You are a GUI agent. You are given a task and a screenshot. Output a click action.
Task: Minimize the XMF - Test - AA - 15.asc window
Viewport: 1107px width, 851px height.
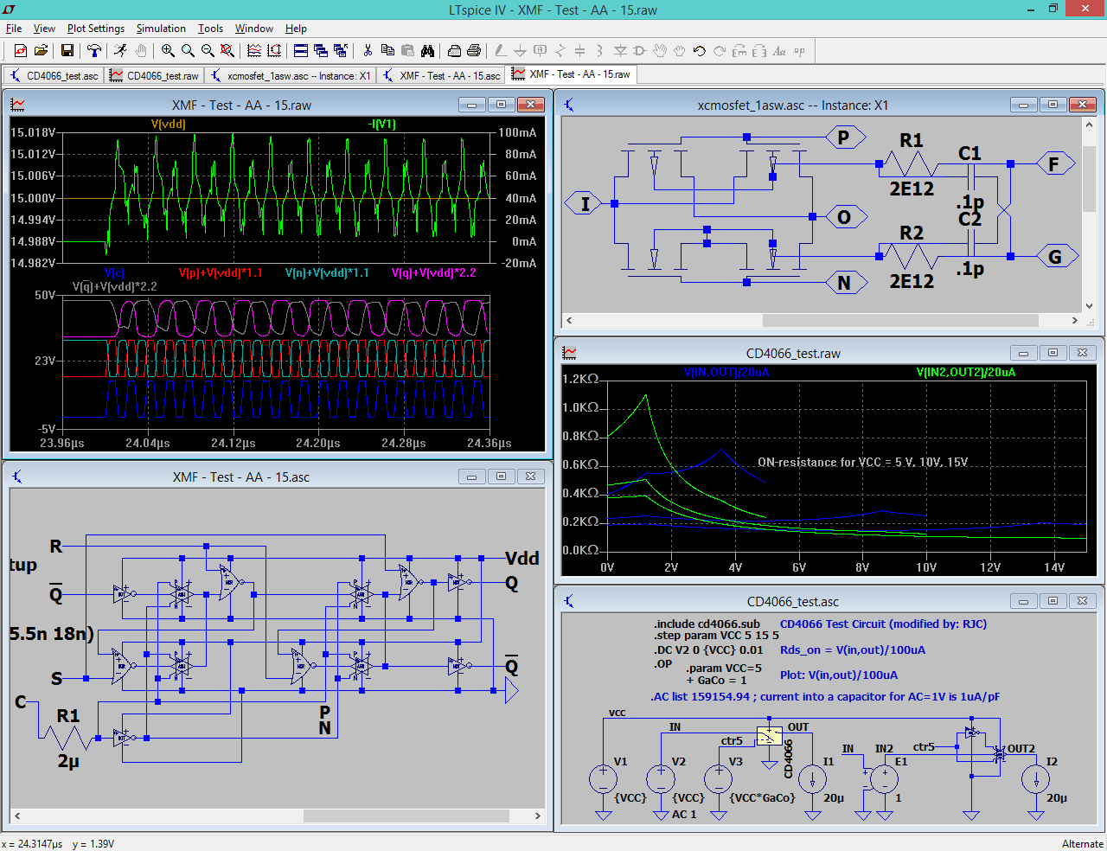(471, 477)
